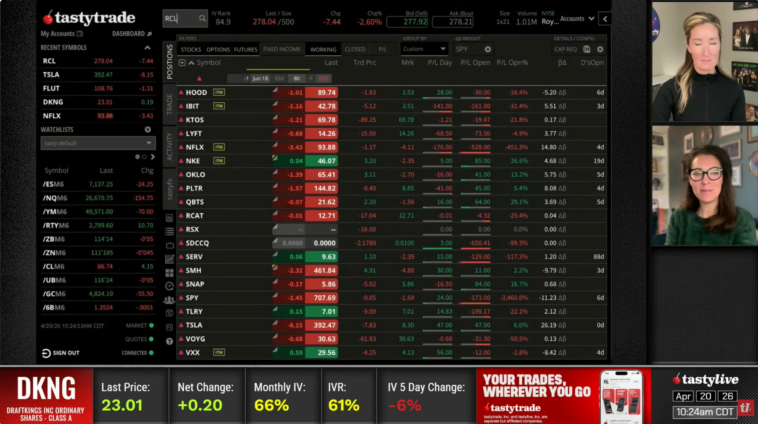This screenshot has height=424, width=758.
Task: Click the symbol search magnifier icon
Action: [x=202, y=18]
